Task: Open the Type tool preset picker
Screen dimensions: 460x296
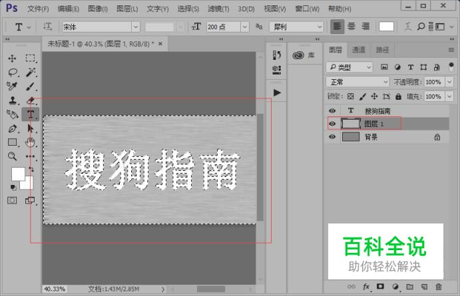Action: tap(22, 27)
